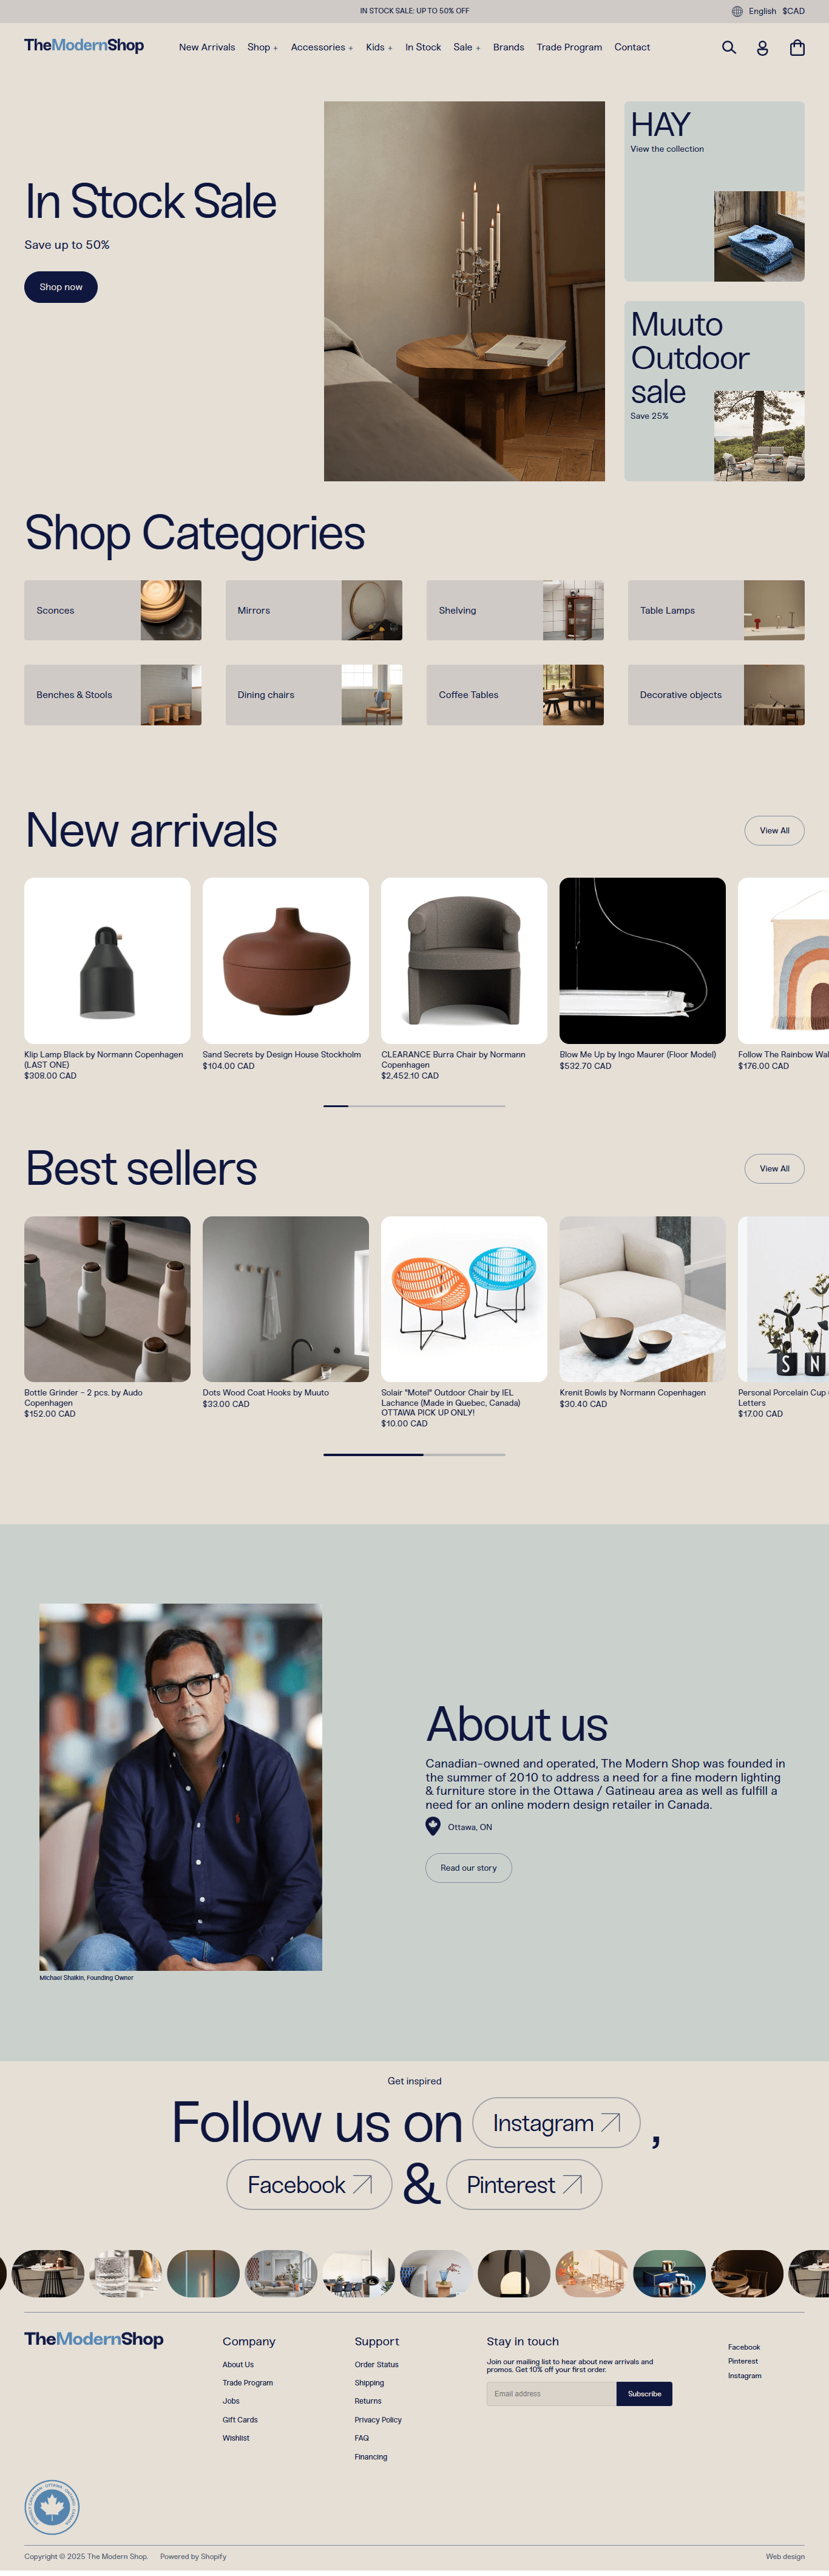
Task: Click the arrow icon on the Instagram button
Action: (x=610, y=2122)
